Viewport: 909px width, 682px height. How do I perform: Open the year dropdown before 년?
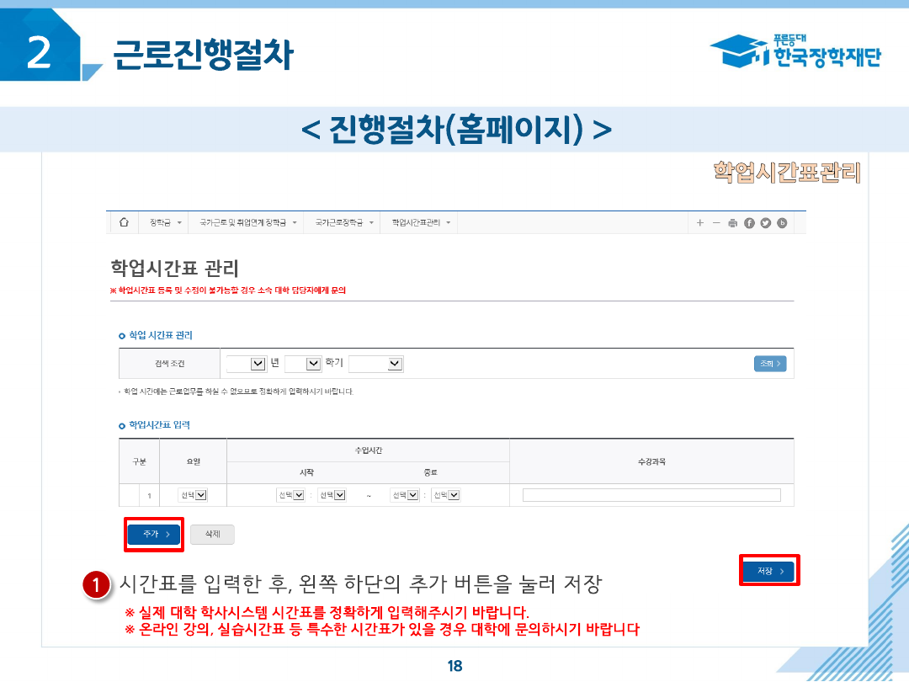[247, 364]
